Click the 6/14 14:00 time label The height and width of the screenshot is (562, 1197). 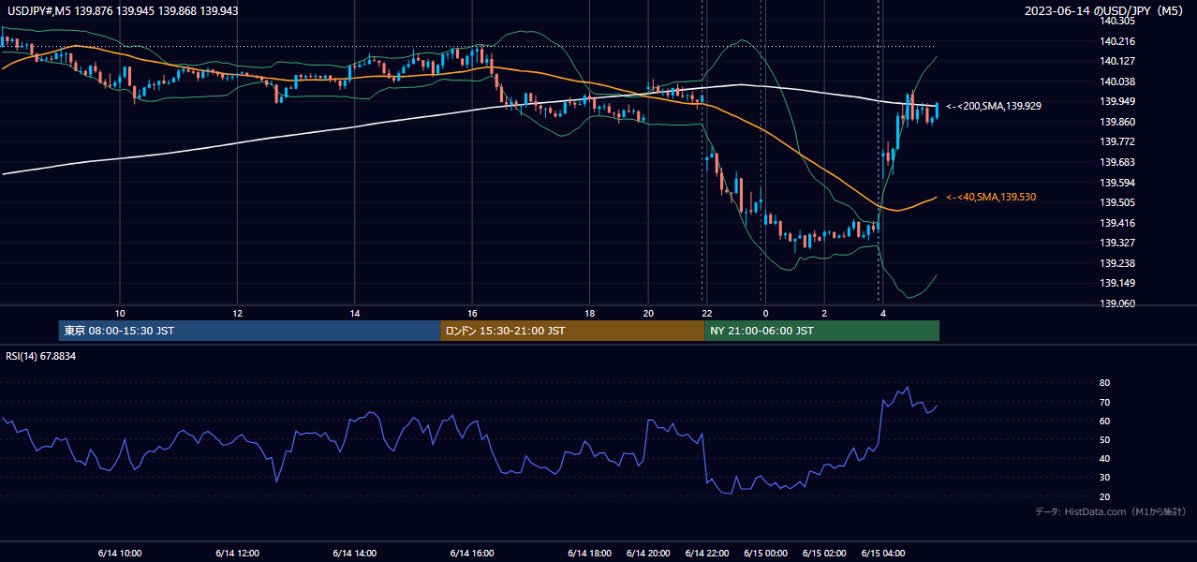pyautogui.click(x=355, y=553)
